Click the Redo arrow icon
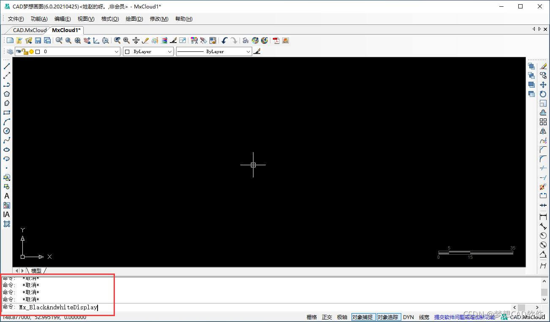This screenshot has width=550, height=322. 234,40
